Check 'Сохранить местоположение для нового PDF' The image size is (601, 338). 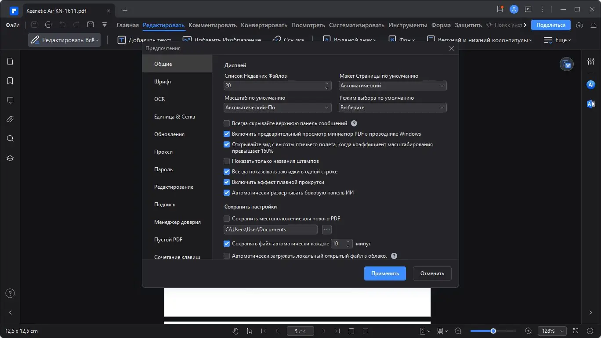point(227,219)
